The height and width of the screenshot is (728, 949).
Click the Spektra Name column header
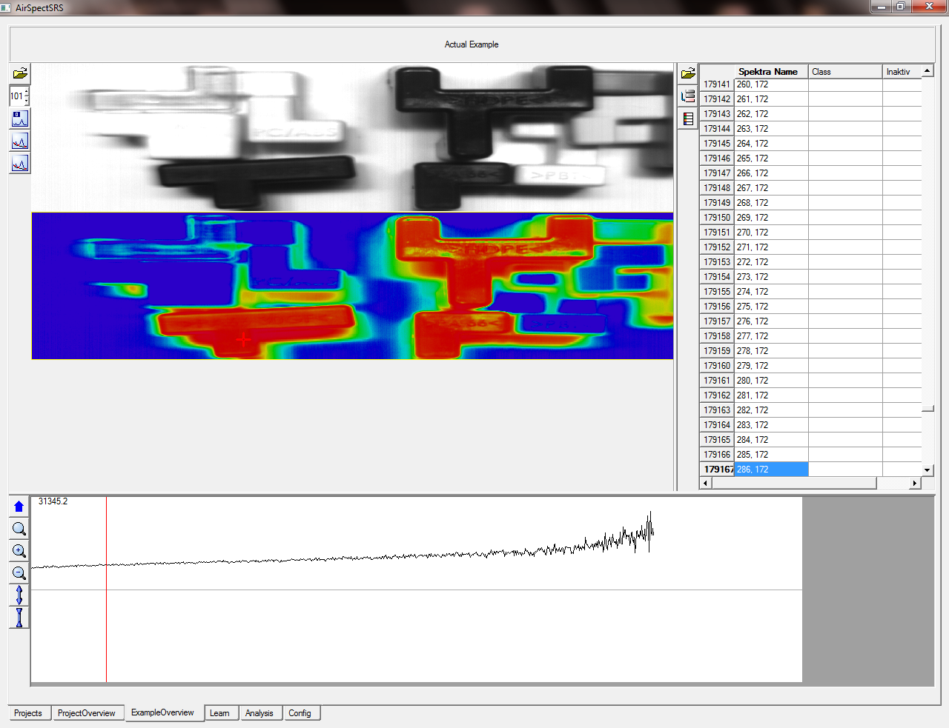pyautogui.click(x=768, y=72)
